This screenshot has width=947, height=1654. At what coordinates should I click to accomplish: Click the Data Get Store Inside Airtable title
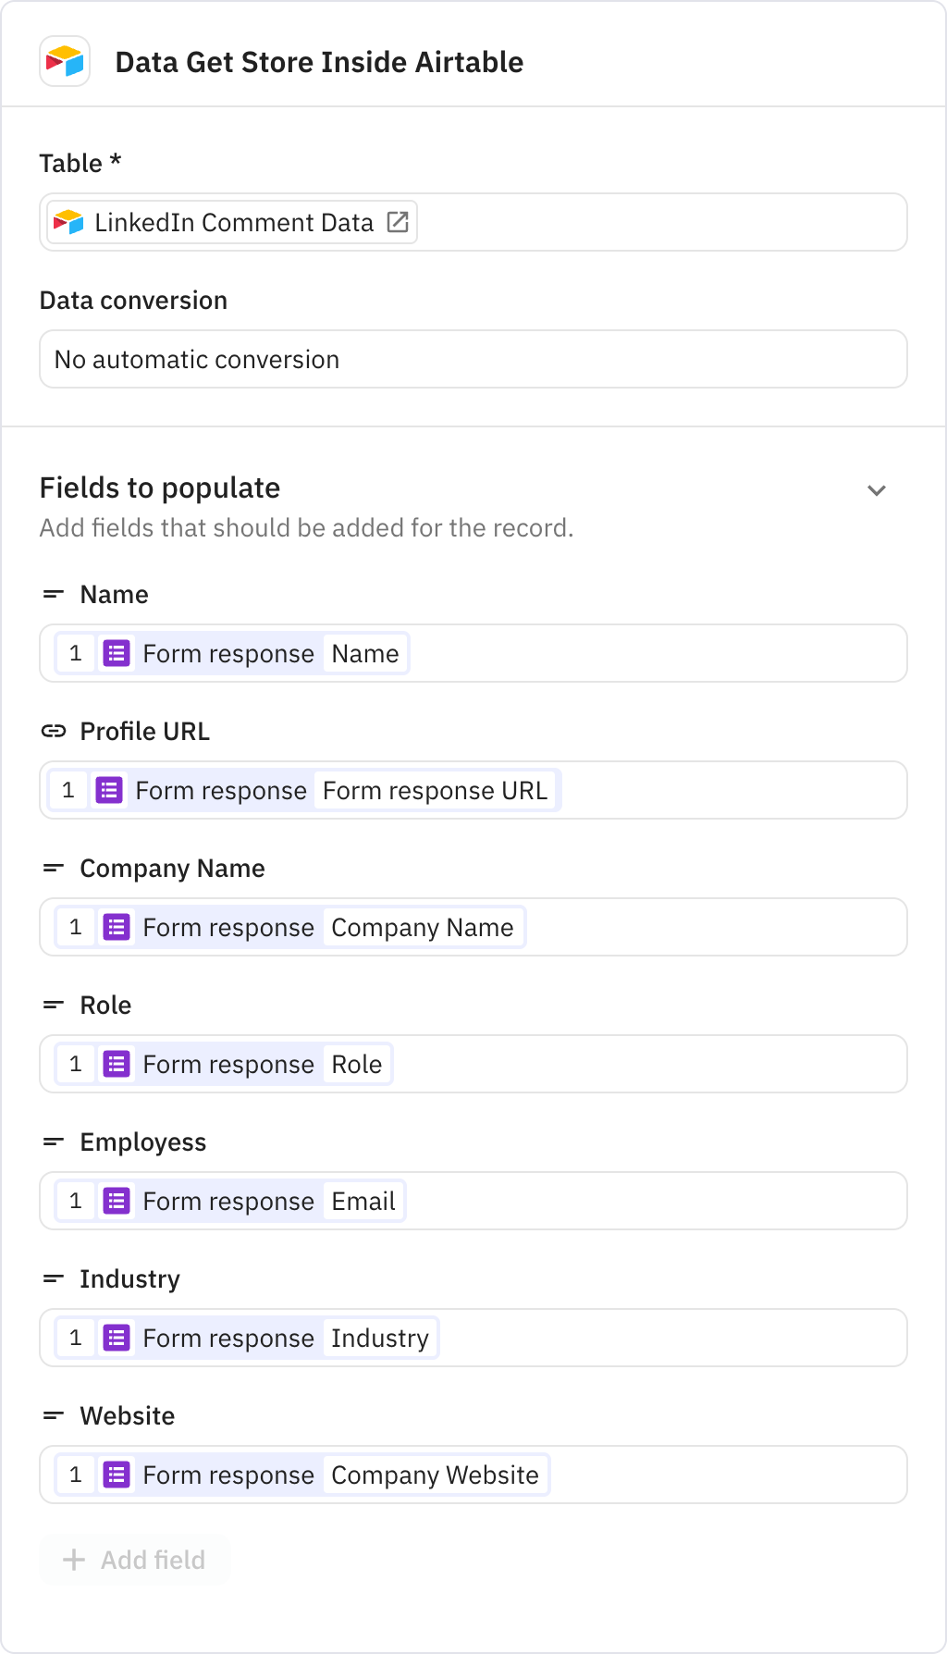point(319,62)
